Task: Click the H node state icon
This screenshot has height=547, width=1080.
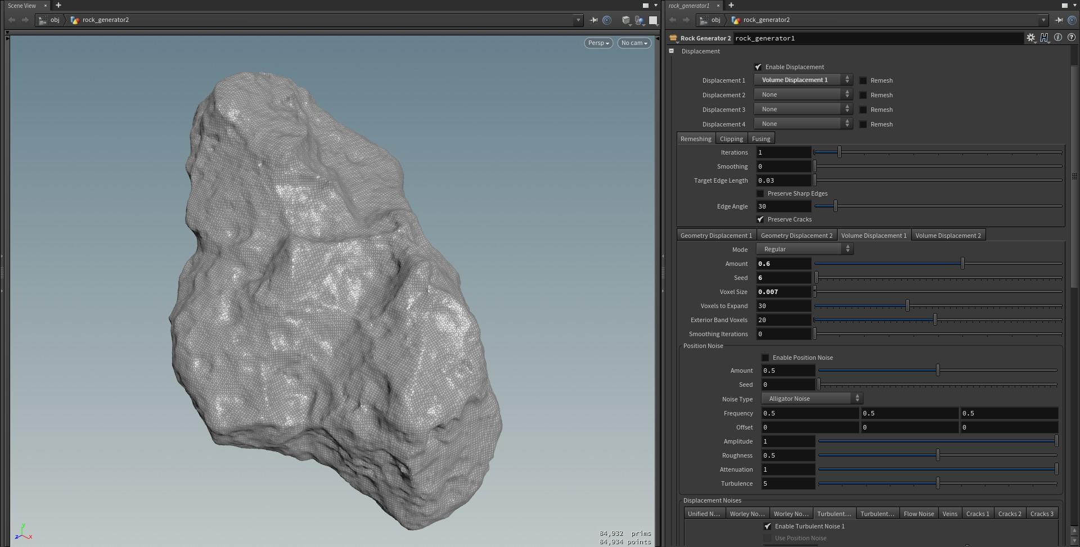Action: [1045, 38]
